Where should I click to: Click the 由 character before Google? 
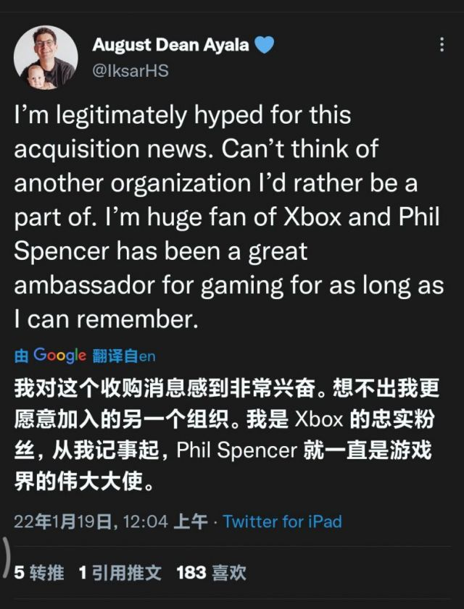22,356
